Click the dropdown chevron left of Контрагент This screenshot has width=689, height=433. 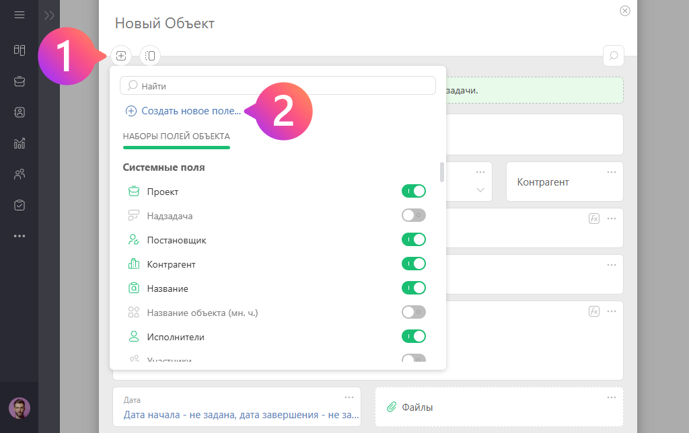(480, 190)
